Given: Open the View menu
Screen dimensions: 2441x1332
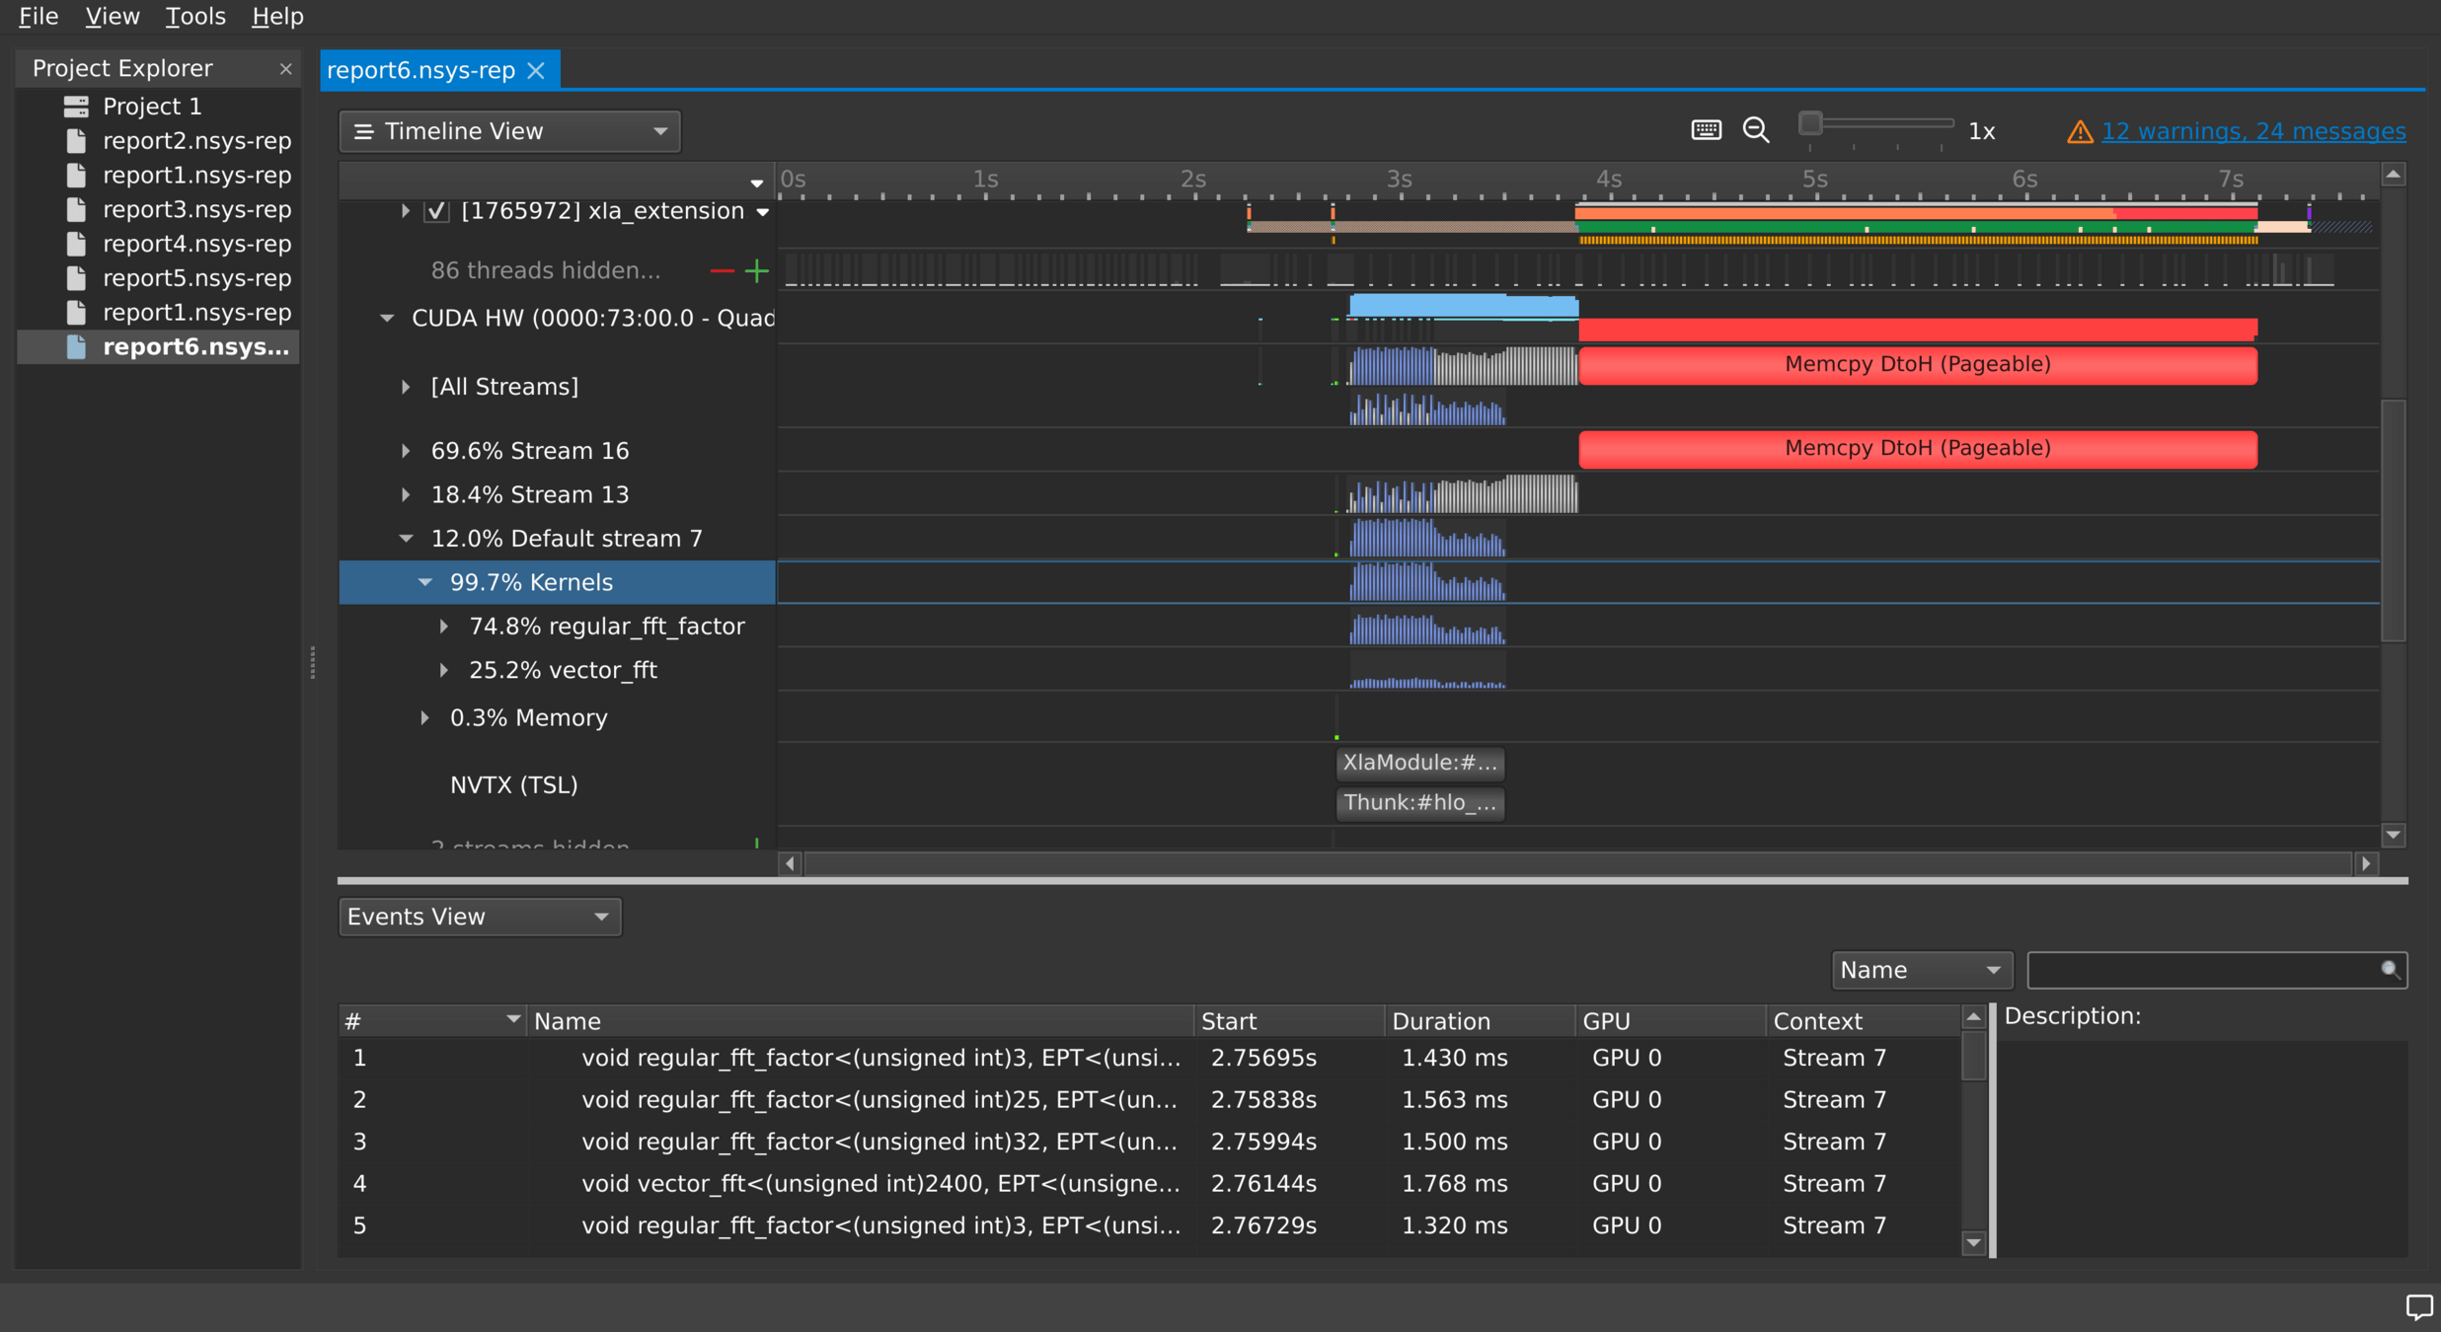Looking at the screenshot, I should pyautogui.click(x=112, y=16).
